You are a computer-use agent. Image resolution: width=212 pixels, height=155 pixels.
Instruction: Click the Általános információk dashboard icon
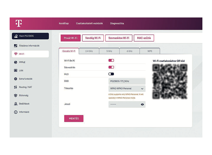(x=16, y=46)
